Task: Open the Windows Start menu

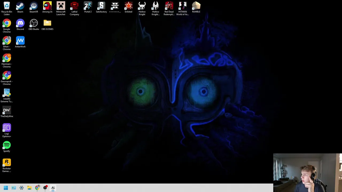Action: pyautogui.click(x=6, y=188)
